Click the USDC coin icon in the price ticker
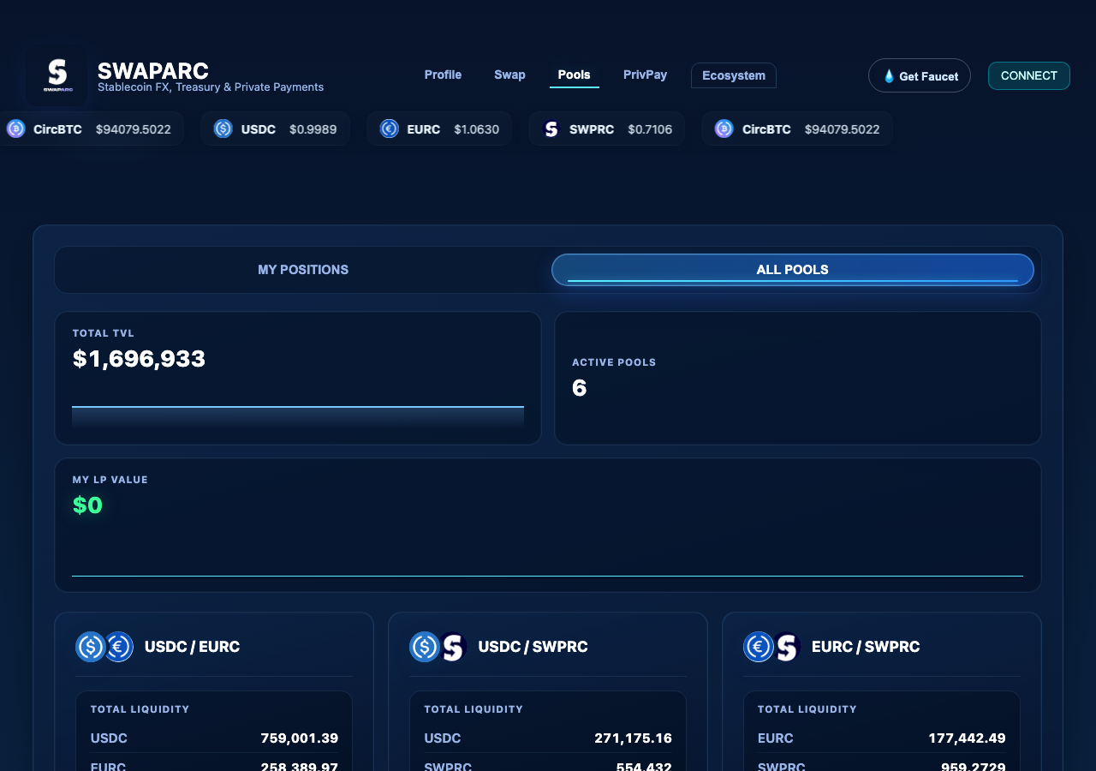 (223, 128)
